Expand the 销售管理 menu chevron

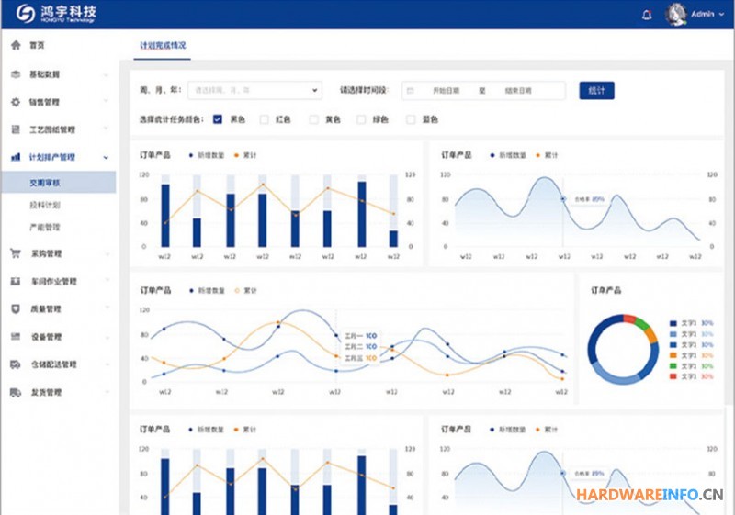tap(106, 101)
